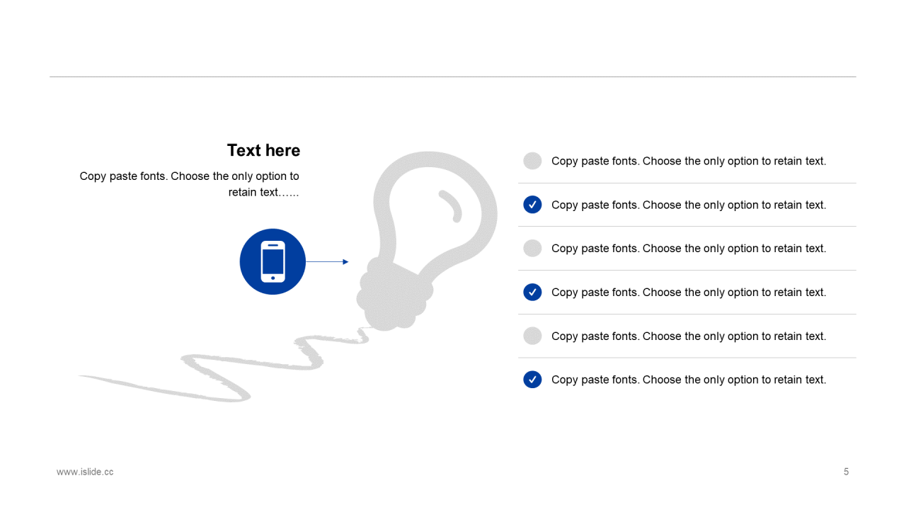Open the www.islide.cc link

click(x=85, y=472)
